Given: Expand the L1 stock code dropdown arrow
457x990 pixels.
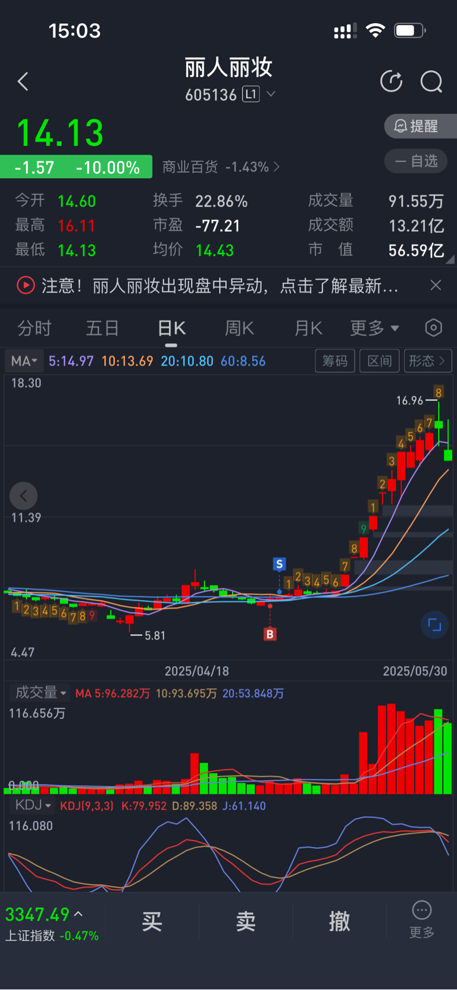Looking at the screenshot, I should pyautogui.click(x=271, y=94).
